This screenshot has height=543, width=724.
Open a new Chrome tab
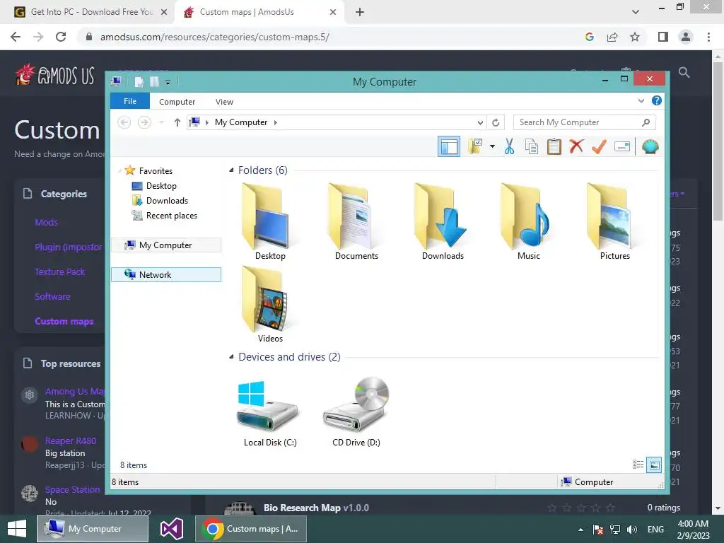[x=360, y=13]
